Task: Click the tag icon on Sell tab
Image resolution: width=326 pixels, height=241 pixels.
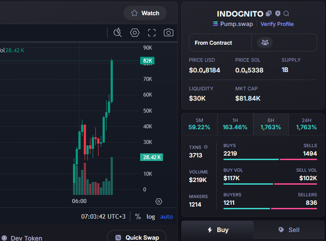Action: click(281, 229)
